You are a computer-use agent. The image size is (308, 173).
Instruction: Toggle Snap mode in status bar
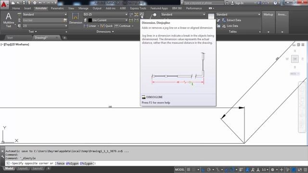(194, 170)
